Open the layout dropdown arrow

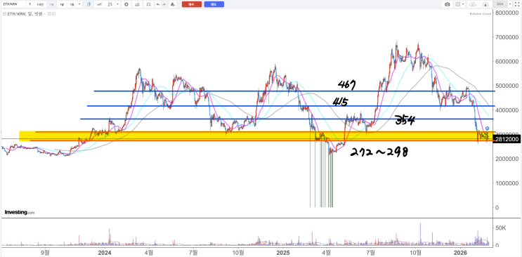pyautogui.click(x=463, y=4)
